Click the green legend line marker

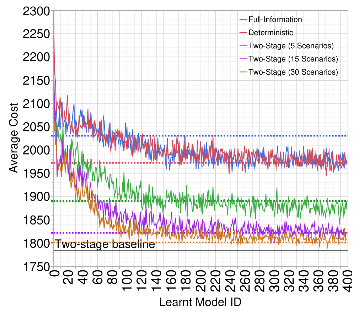pos(243,46)
